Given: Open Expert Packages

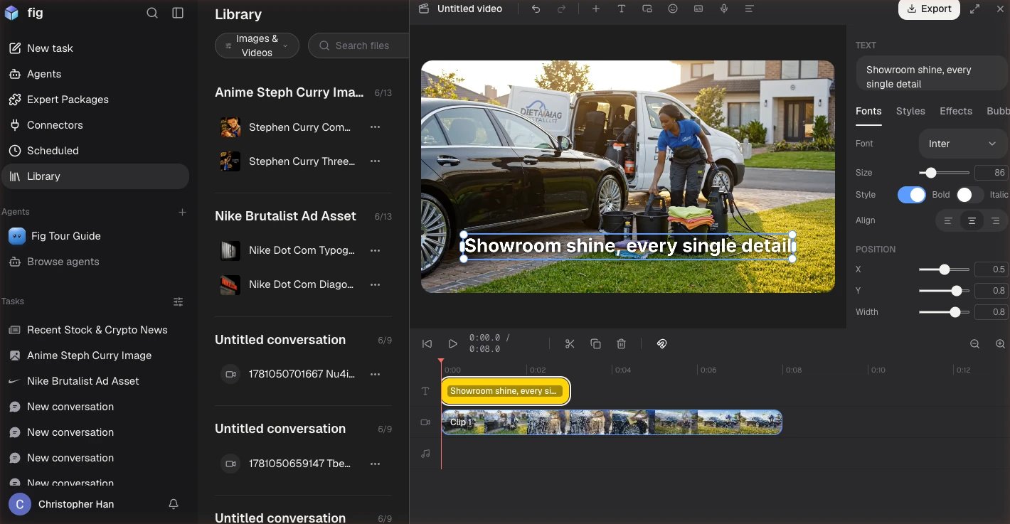Looking at the screenshot, I should (95, 100).
